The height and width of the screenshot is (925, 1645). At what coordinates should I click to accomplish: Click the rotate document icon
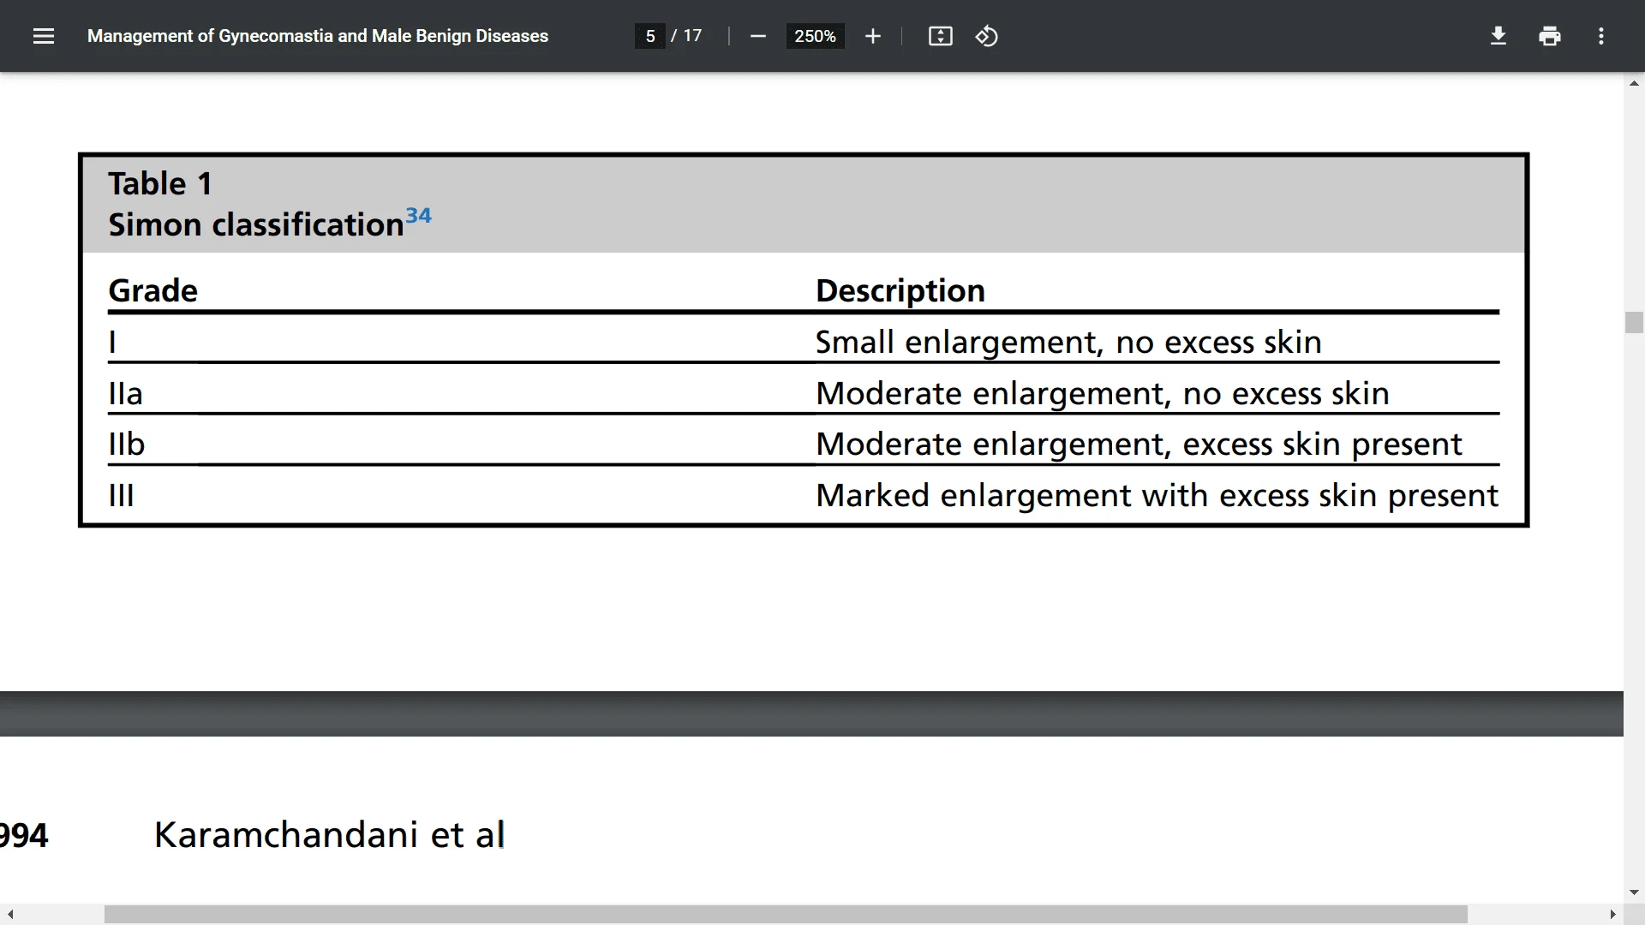point(985,36)
